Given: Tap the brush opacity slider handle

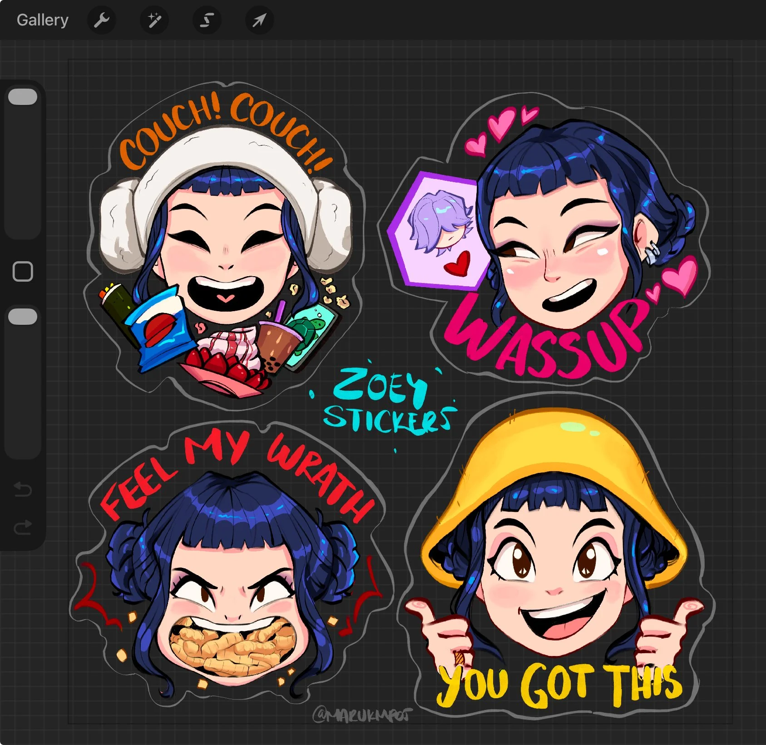Looking at the screenshot, I should click(x=23, y=317).
